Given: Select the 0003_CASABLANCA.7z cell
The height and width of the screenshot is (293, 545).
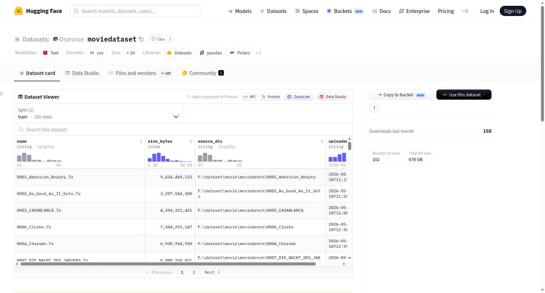Looking at the screenshot, I should [80, 210].
